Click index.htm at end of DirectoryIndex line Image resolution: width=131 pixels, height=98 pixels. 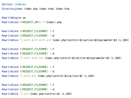click(63, 9)
